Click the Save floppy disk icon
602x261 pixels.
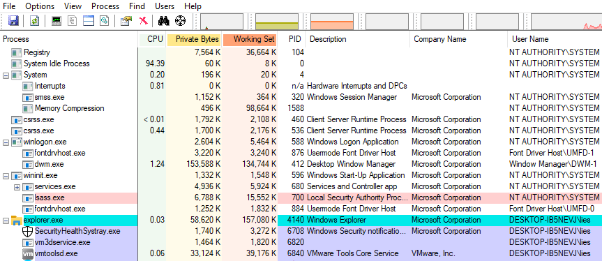(x=13, y=21)
